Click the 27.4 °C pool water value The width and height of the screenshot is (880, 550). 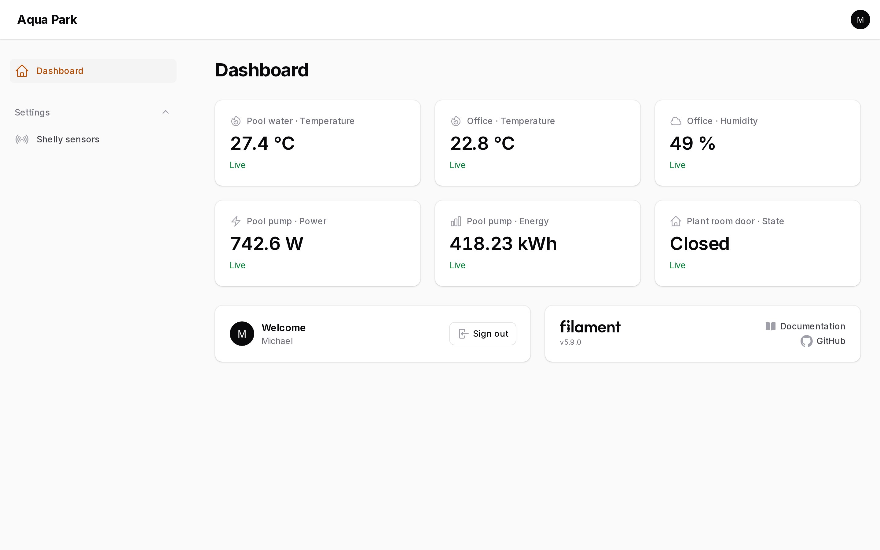262,143
